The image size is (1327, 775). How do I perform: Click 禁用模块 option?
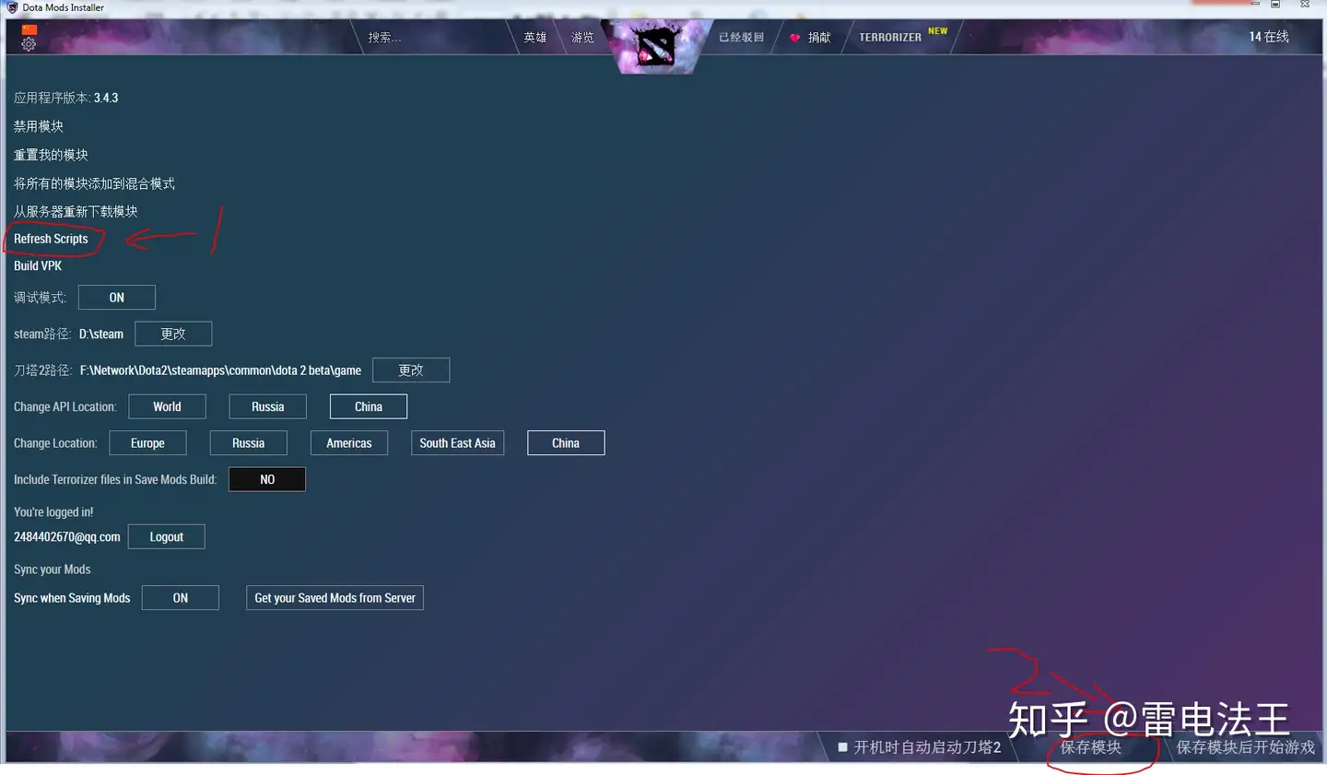pos(39,126)
